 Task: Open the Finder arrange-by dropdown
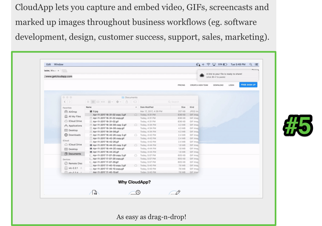click(x=111, y=102)
